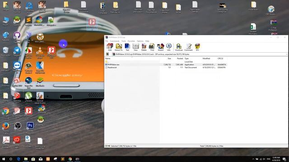The width and height of the screenshot is (289, 162).
Task: Click the Cortana circle on the taskbar
Action: click(x=11, y=159)
